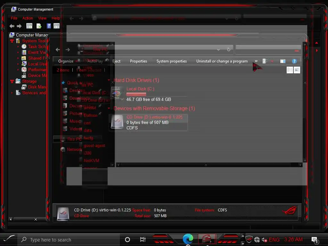Select Disk Management in tree
The image size is (328, 246).
pos(37,87)
